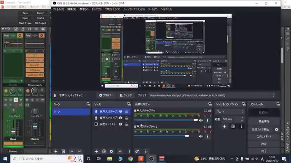Image resolution: width=291 pixels, height=163 pixels.
Task: Open the ファイル(F) menu
Action: coord(58,9)
